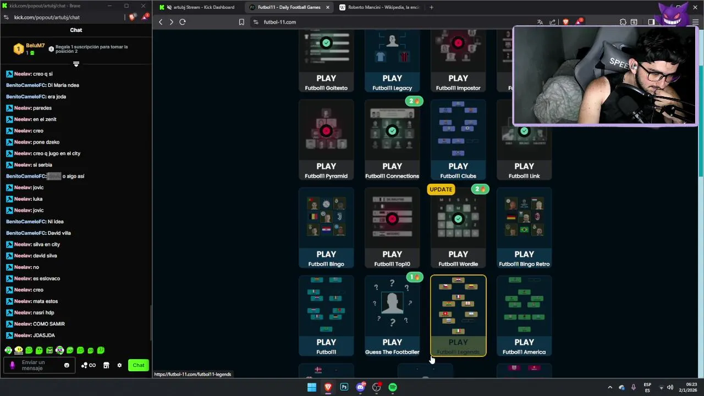Play Futbol11 Bingo Retro
This screenshot has width=704, height=396.
524,228
